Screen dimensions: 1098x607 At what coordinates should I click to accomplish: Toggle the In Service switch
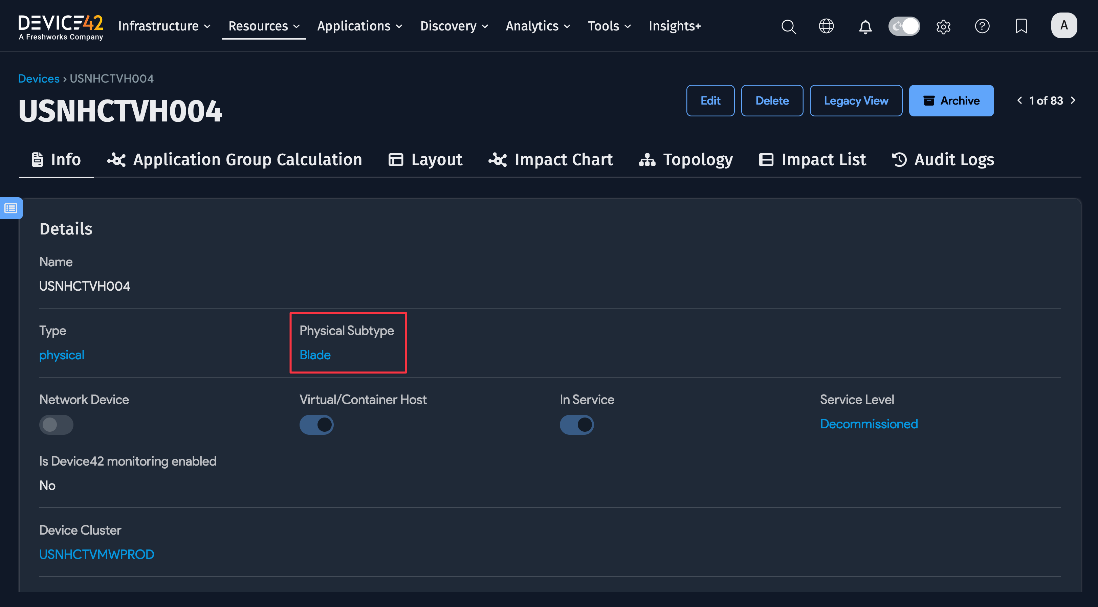click(x=576, y=424)
